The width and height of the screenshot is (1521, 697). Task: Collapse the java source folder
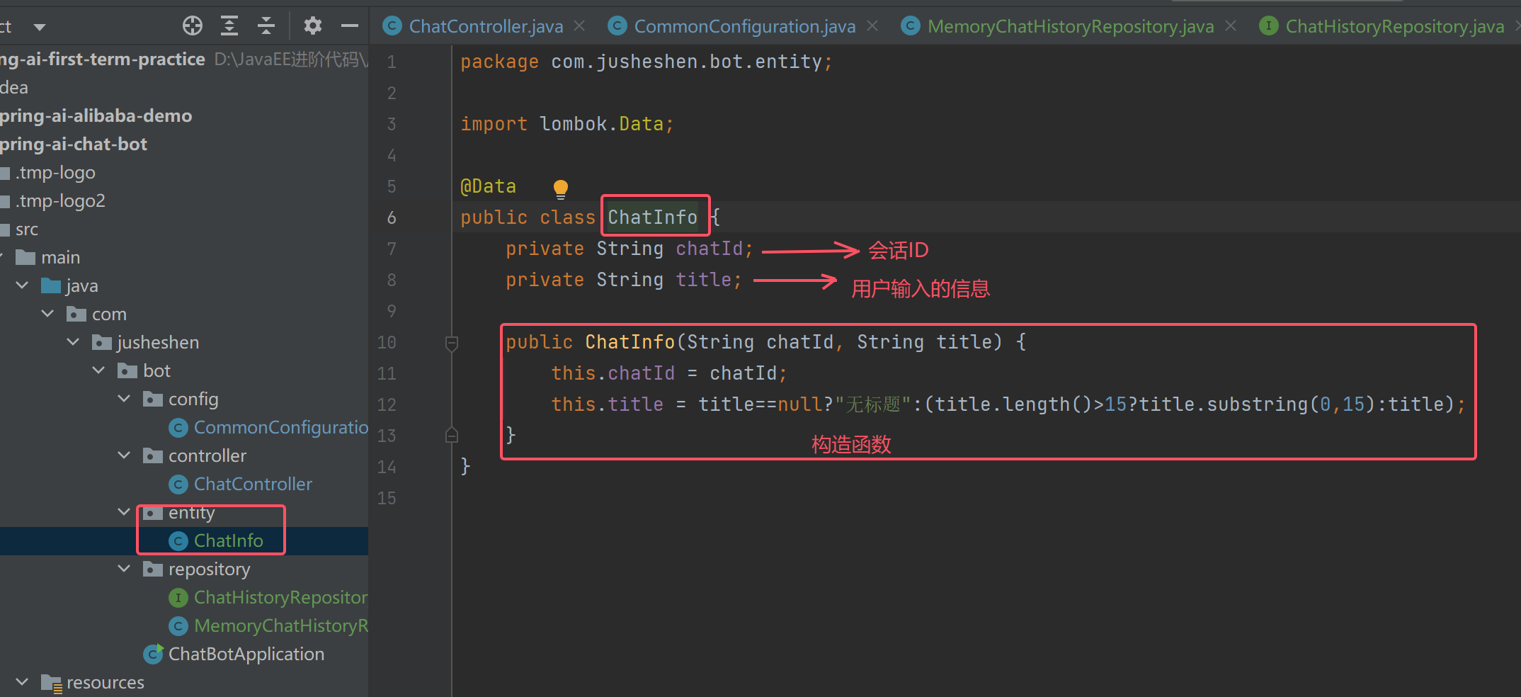(x=23, y=285)
